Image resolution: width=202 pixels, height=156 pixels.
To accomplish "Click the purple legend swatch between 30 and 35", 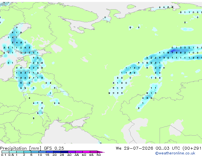I will point(72,152).
